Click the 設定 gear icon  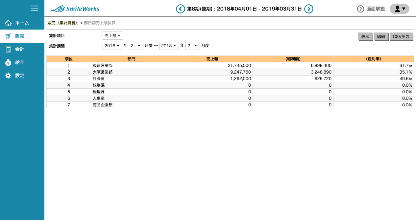click(8, 76)
